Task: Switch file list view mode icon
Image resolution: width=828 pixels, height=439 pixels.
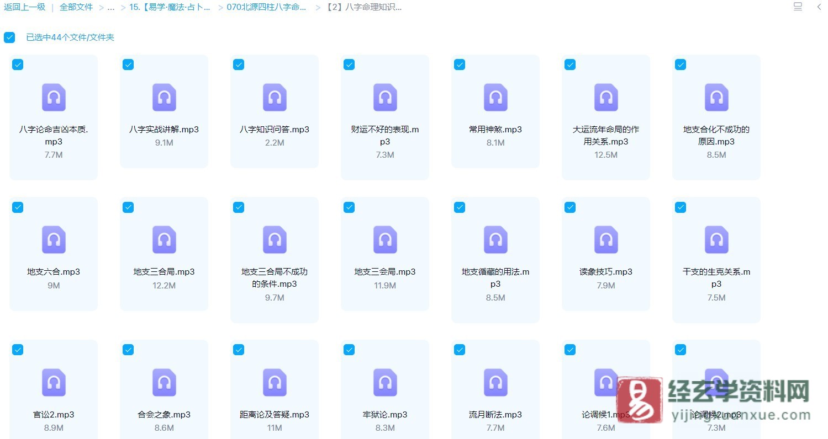Action: pos(798,7)
